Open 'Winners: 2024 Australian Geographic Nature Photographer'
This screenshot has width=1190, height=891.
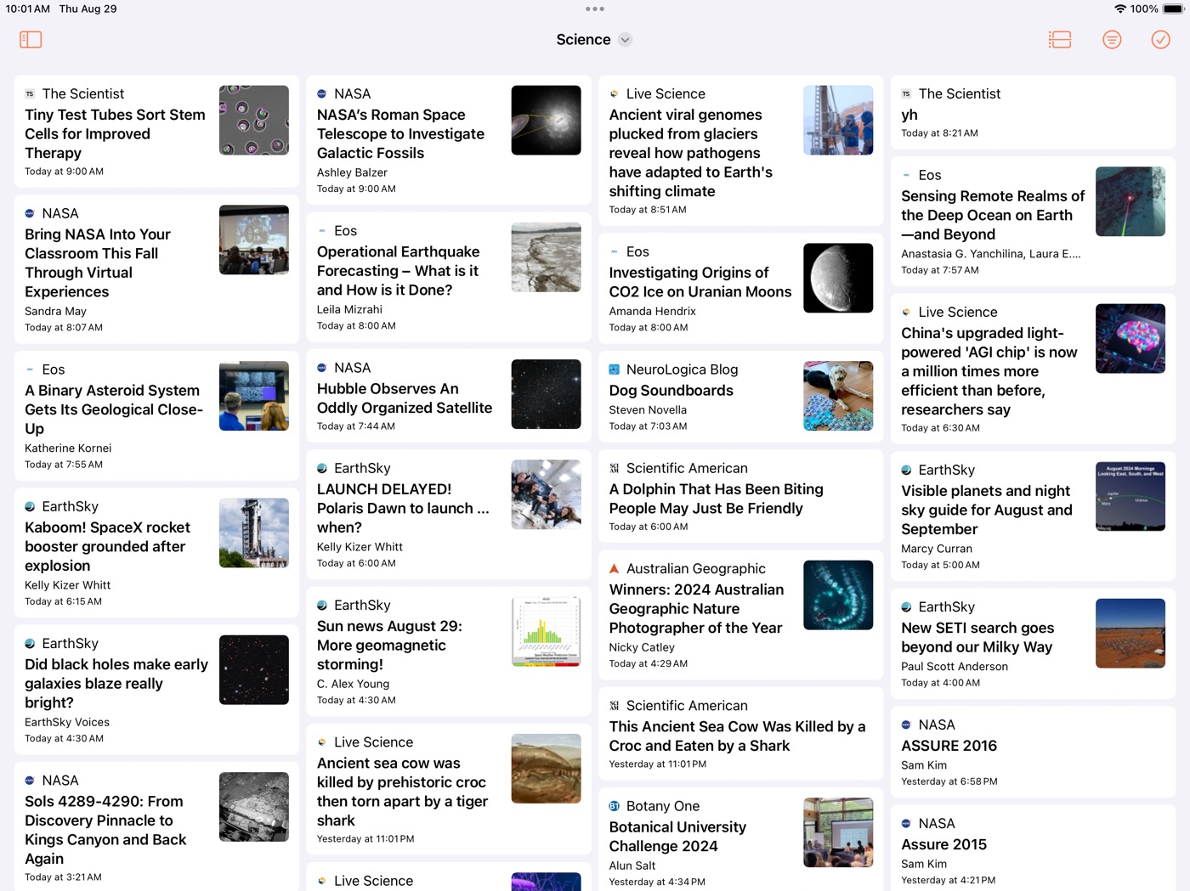pyautogui.click(x=740, y=615)
